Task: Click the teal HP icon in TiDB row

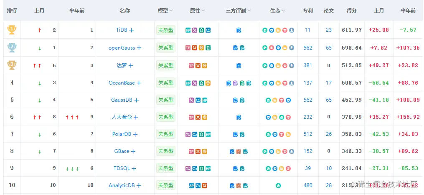Action: point(188,30)
